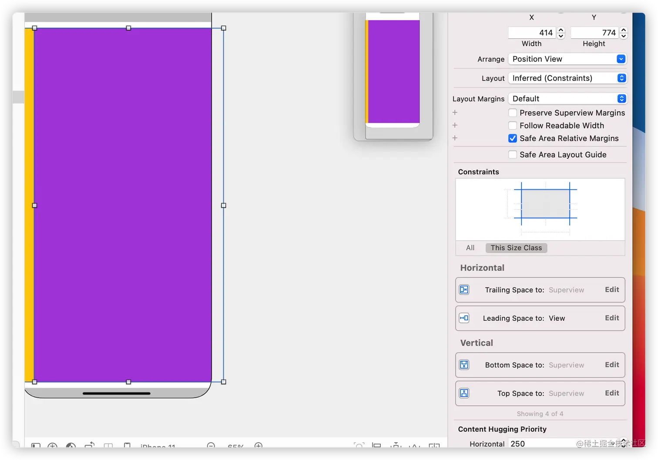
Task: Click the 'Top Space to:' label
Action: (x=520, y=393)
